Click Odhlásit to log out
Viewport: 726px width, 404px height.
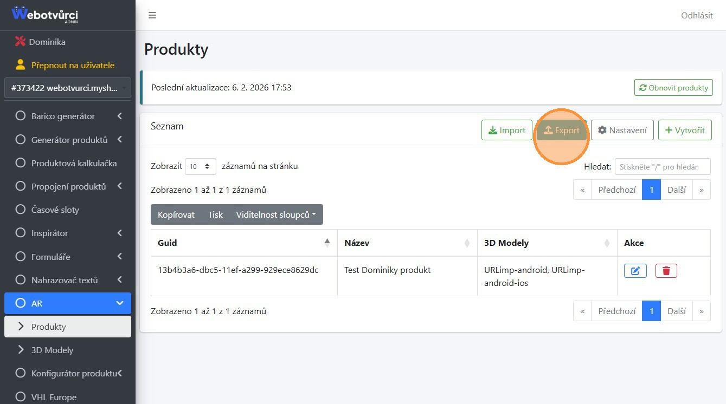(697, 15)
